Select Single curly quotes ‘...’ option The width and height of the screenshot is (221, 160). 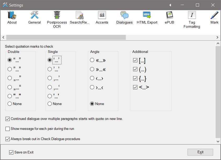tap(50, 60)
